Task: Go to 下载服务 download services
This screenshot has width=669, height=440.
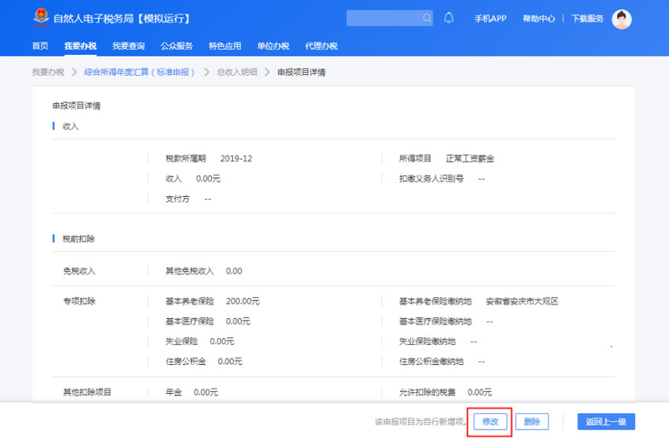Action: [587, 19]
